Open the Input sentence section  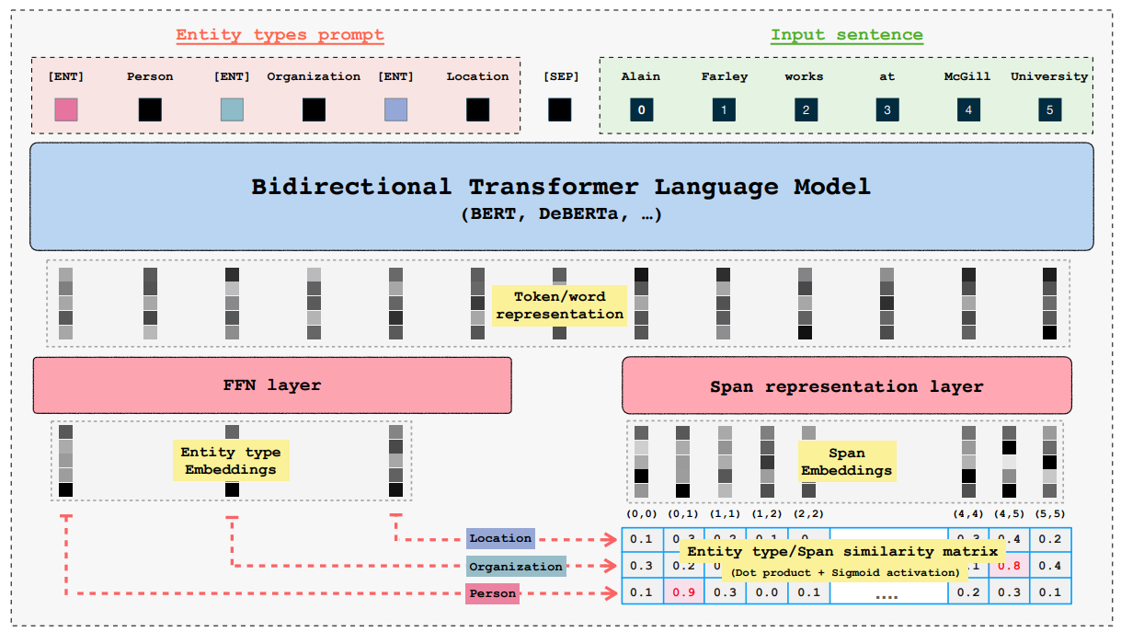point(846,33)
